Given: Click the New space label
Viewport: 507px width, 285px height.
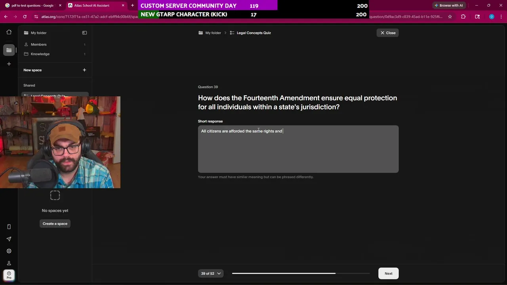Looking at the screenshot, I should 32,70.
